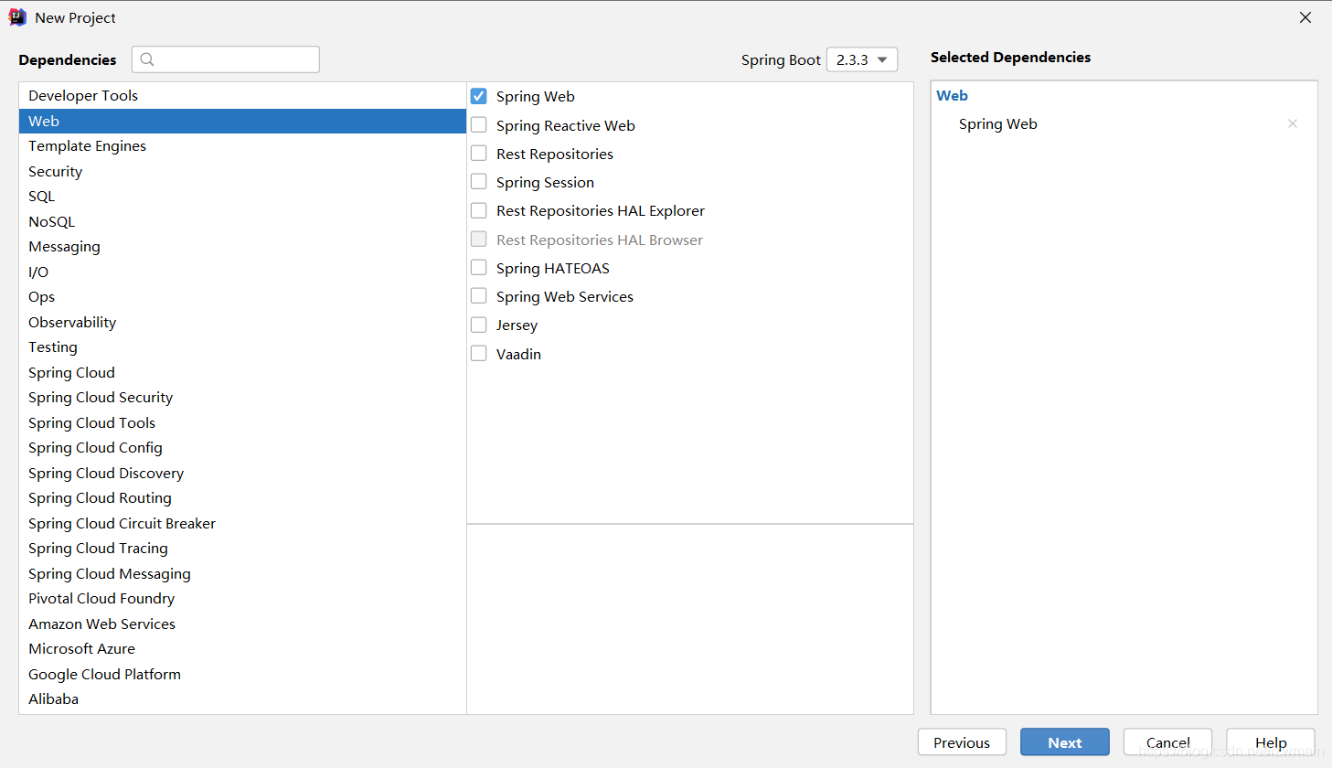Select Google Cloud Platform category
This screenshot has width=1332, height=768.
[242, 674]
